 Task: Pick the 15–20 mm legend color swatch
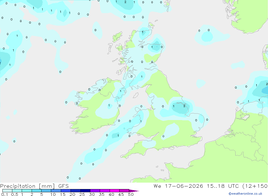pos(66,191)
